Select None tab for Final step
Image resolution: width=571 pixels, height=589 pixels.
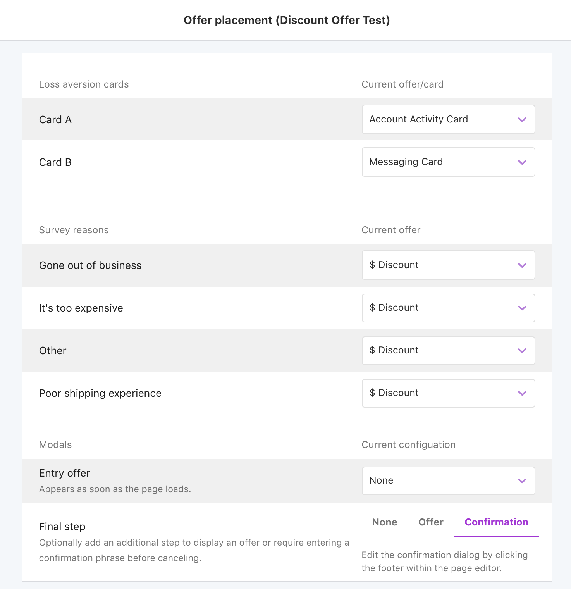[x=384, y=522]
